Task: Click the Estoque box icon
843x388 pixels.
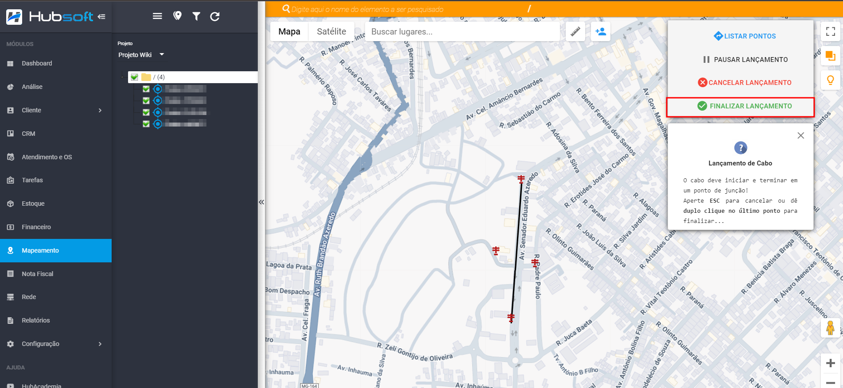Action: (x=11, y=204)
